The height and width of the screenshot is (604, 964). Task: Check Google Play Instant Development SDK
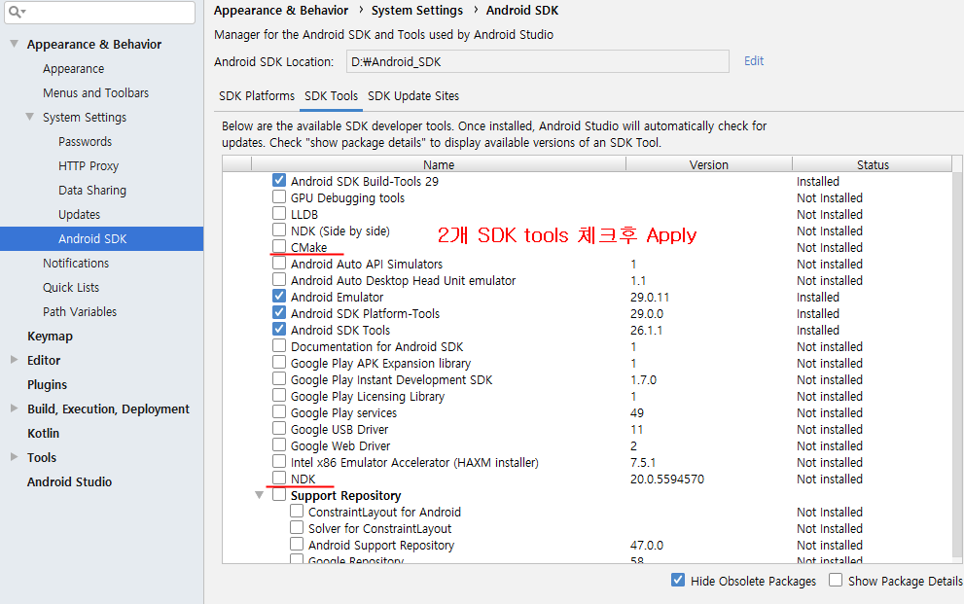coord(279,378)
